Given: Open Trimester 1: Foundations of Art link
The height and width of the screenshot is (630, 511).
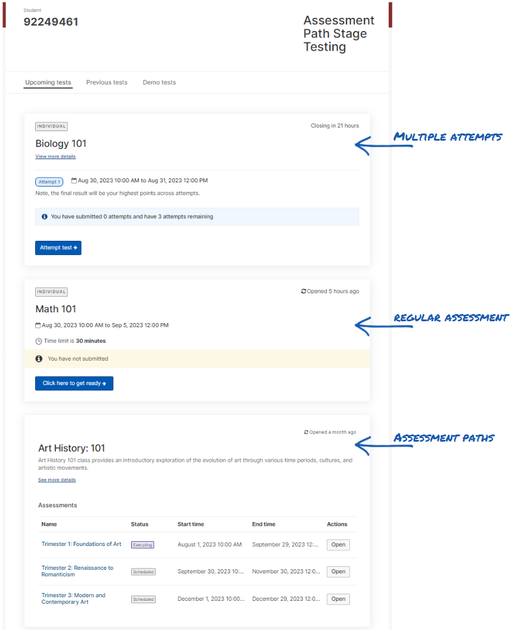Looking at the screenshot, I should [x=81, y=544].
